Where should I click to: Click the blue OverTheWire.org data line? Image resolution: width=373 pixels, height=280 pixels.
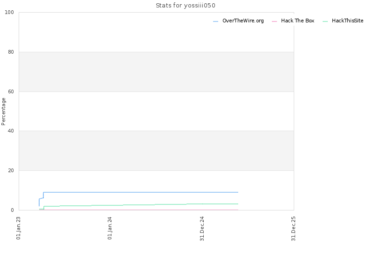point(140,192)
